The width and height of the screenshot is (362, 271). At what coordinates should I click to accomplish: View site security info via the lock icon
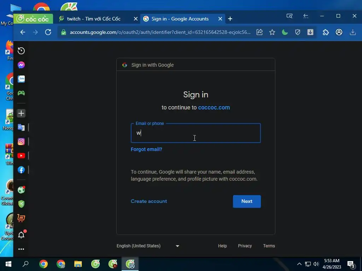coord(64,32)
